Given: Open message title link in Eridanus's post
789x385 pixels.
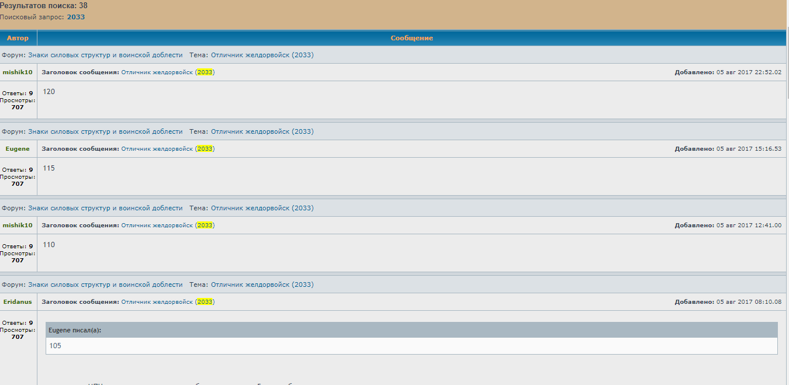Looking at the screenshot, I should (x=167, y=302).
